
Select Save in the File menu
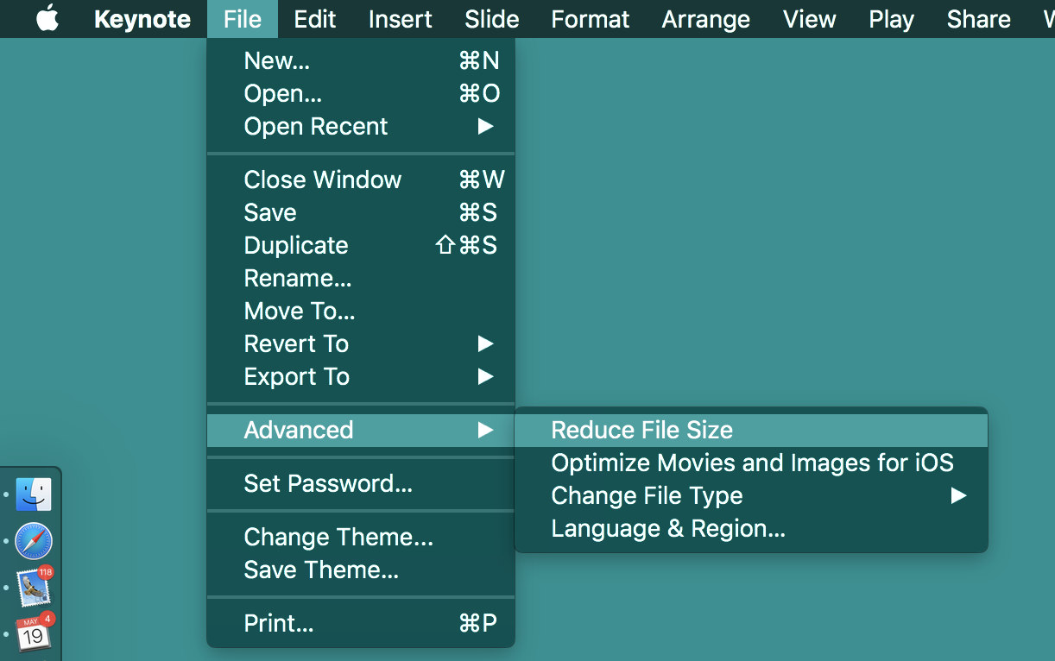361,212
